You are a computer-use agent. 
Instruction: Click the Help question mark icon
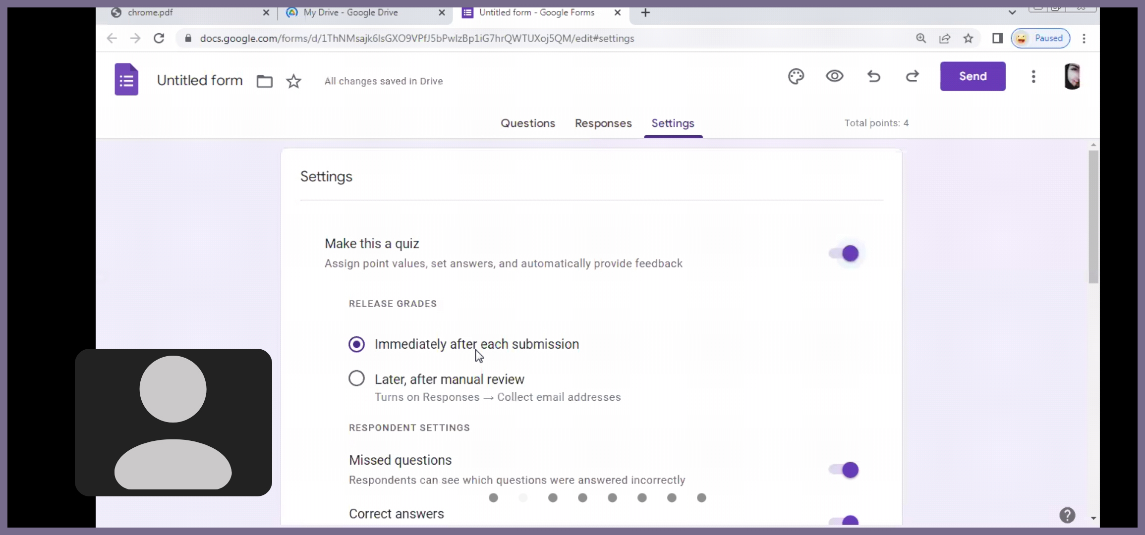tap(1067, 515)
